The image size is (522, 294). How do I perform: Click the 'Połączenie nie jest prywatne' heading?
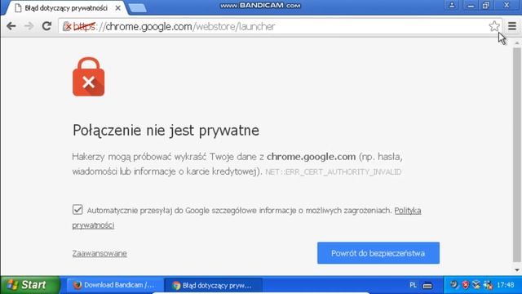click(166, 131)
